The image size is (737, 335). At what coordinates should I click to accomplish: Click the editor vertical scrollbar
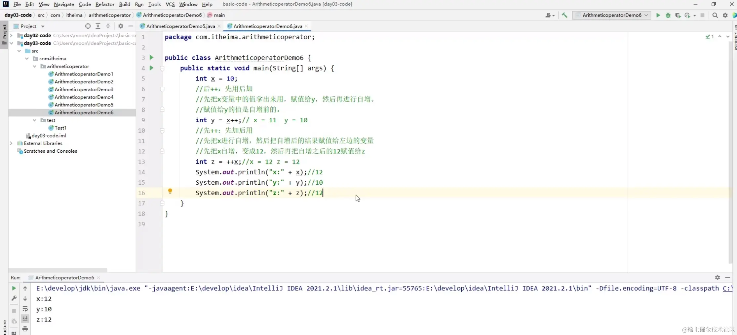coord(730,152)
